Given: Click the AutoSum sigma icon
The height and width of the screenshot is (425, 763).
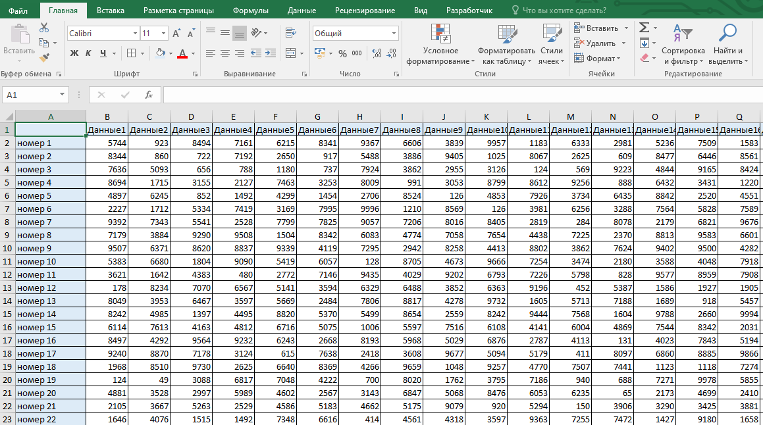Looking at the screenshot, I should (645, 28).
